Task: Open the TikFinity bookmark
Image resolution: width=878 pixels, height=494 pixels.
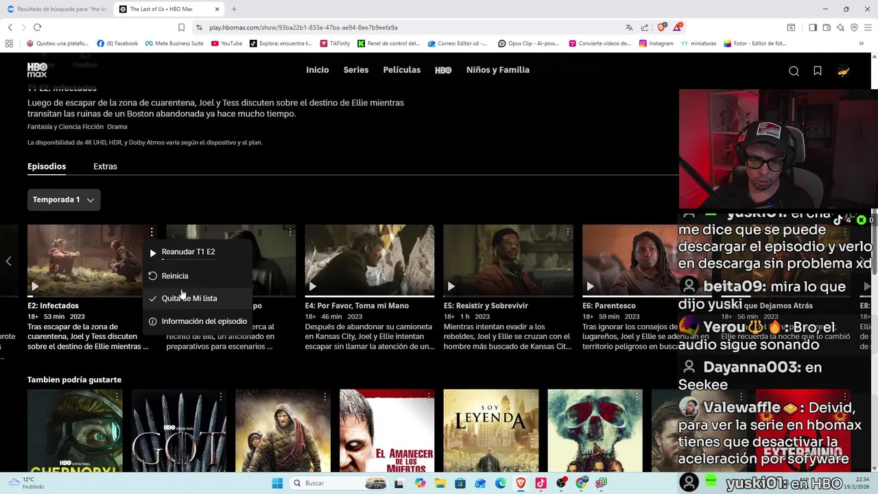Action: 335,43
